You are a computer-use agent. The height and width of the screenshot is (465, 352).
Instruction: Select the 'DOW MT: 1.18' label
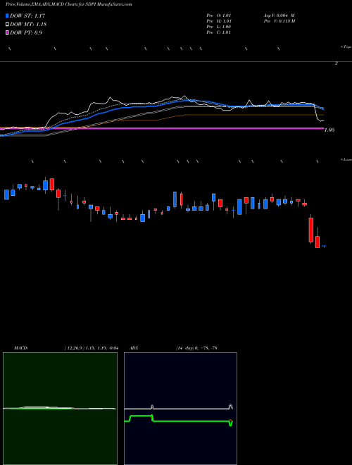(x=28, y=25)
